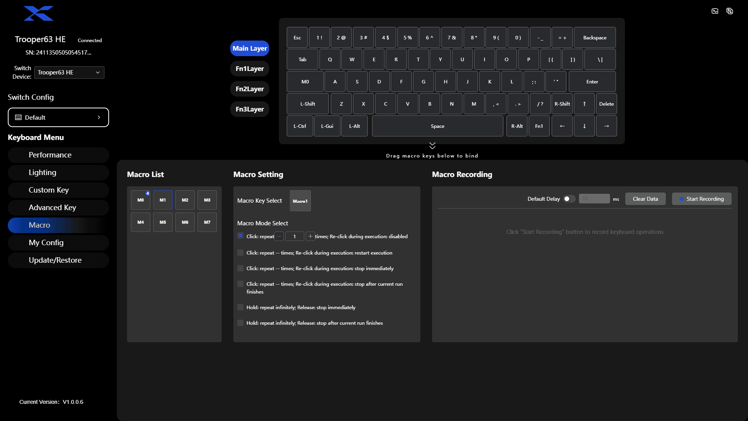The width and height of the screenshot is (748, 421).
Task: Click the blue X logo
Action: pos(39,13)
